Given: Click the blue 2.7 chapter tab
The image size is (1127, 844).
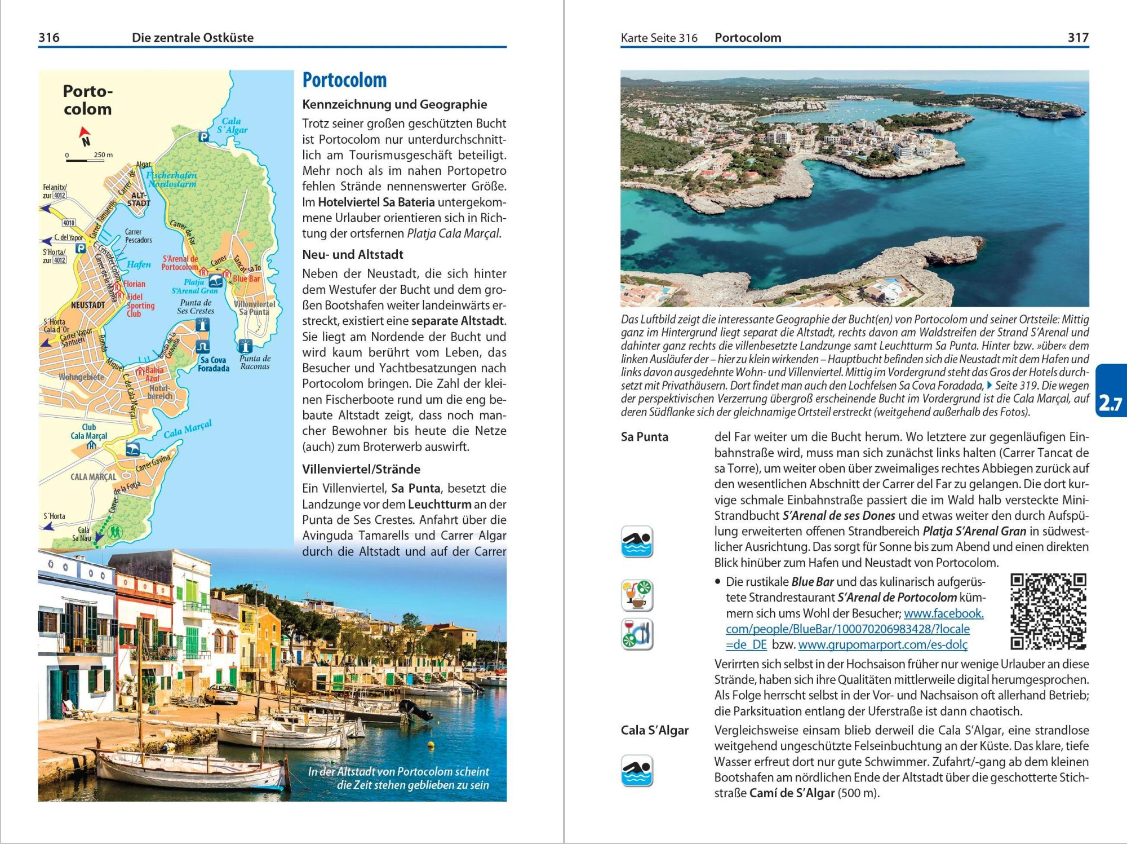Looking at the screenshot, I should coord(1110,391).
